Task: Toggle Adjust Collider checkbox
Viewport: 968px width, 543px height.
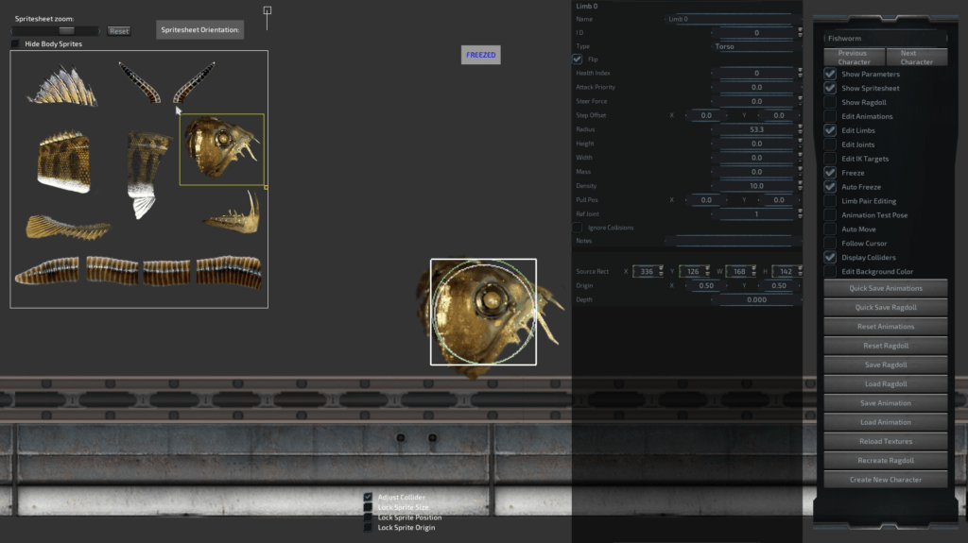Action: [x=368, y=497]
